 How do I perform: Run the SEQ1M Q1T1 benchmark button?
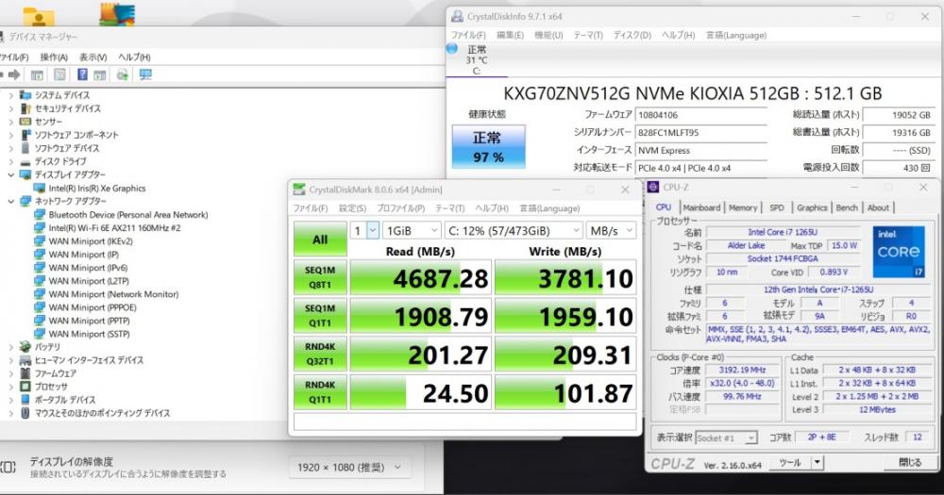tap(320, 316)
